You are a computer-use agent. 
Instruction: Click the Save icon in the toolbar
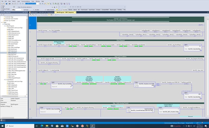(x=7, y=4)
